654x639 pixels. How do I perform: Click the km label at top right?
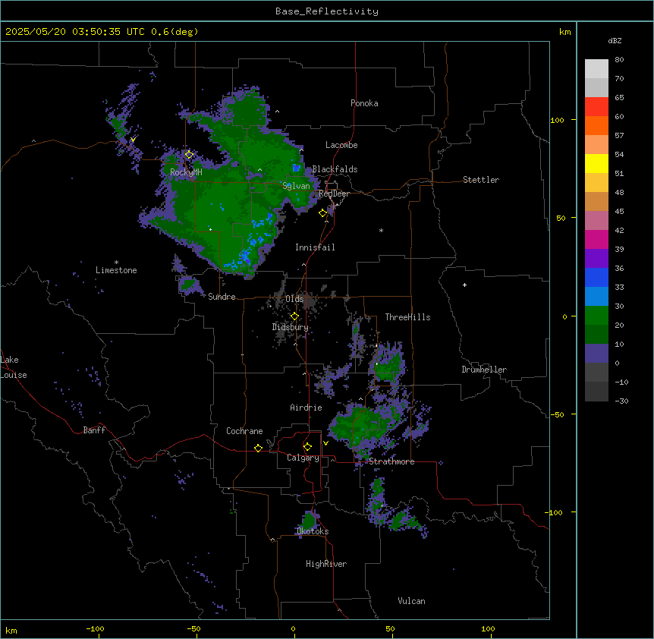564,32
